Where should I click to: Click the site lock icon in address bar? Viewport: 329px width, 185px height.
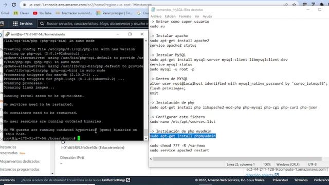(x=24, y=5)
